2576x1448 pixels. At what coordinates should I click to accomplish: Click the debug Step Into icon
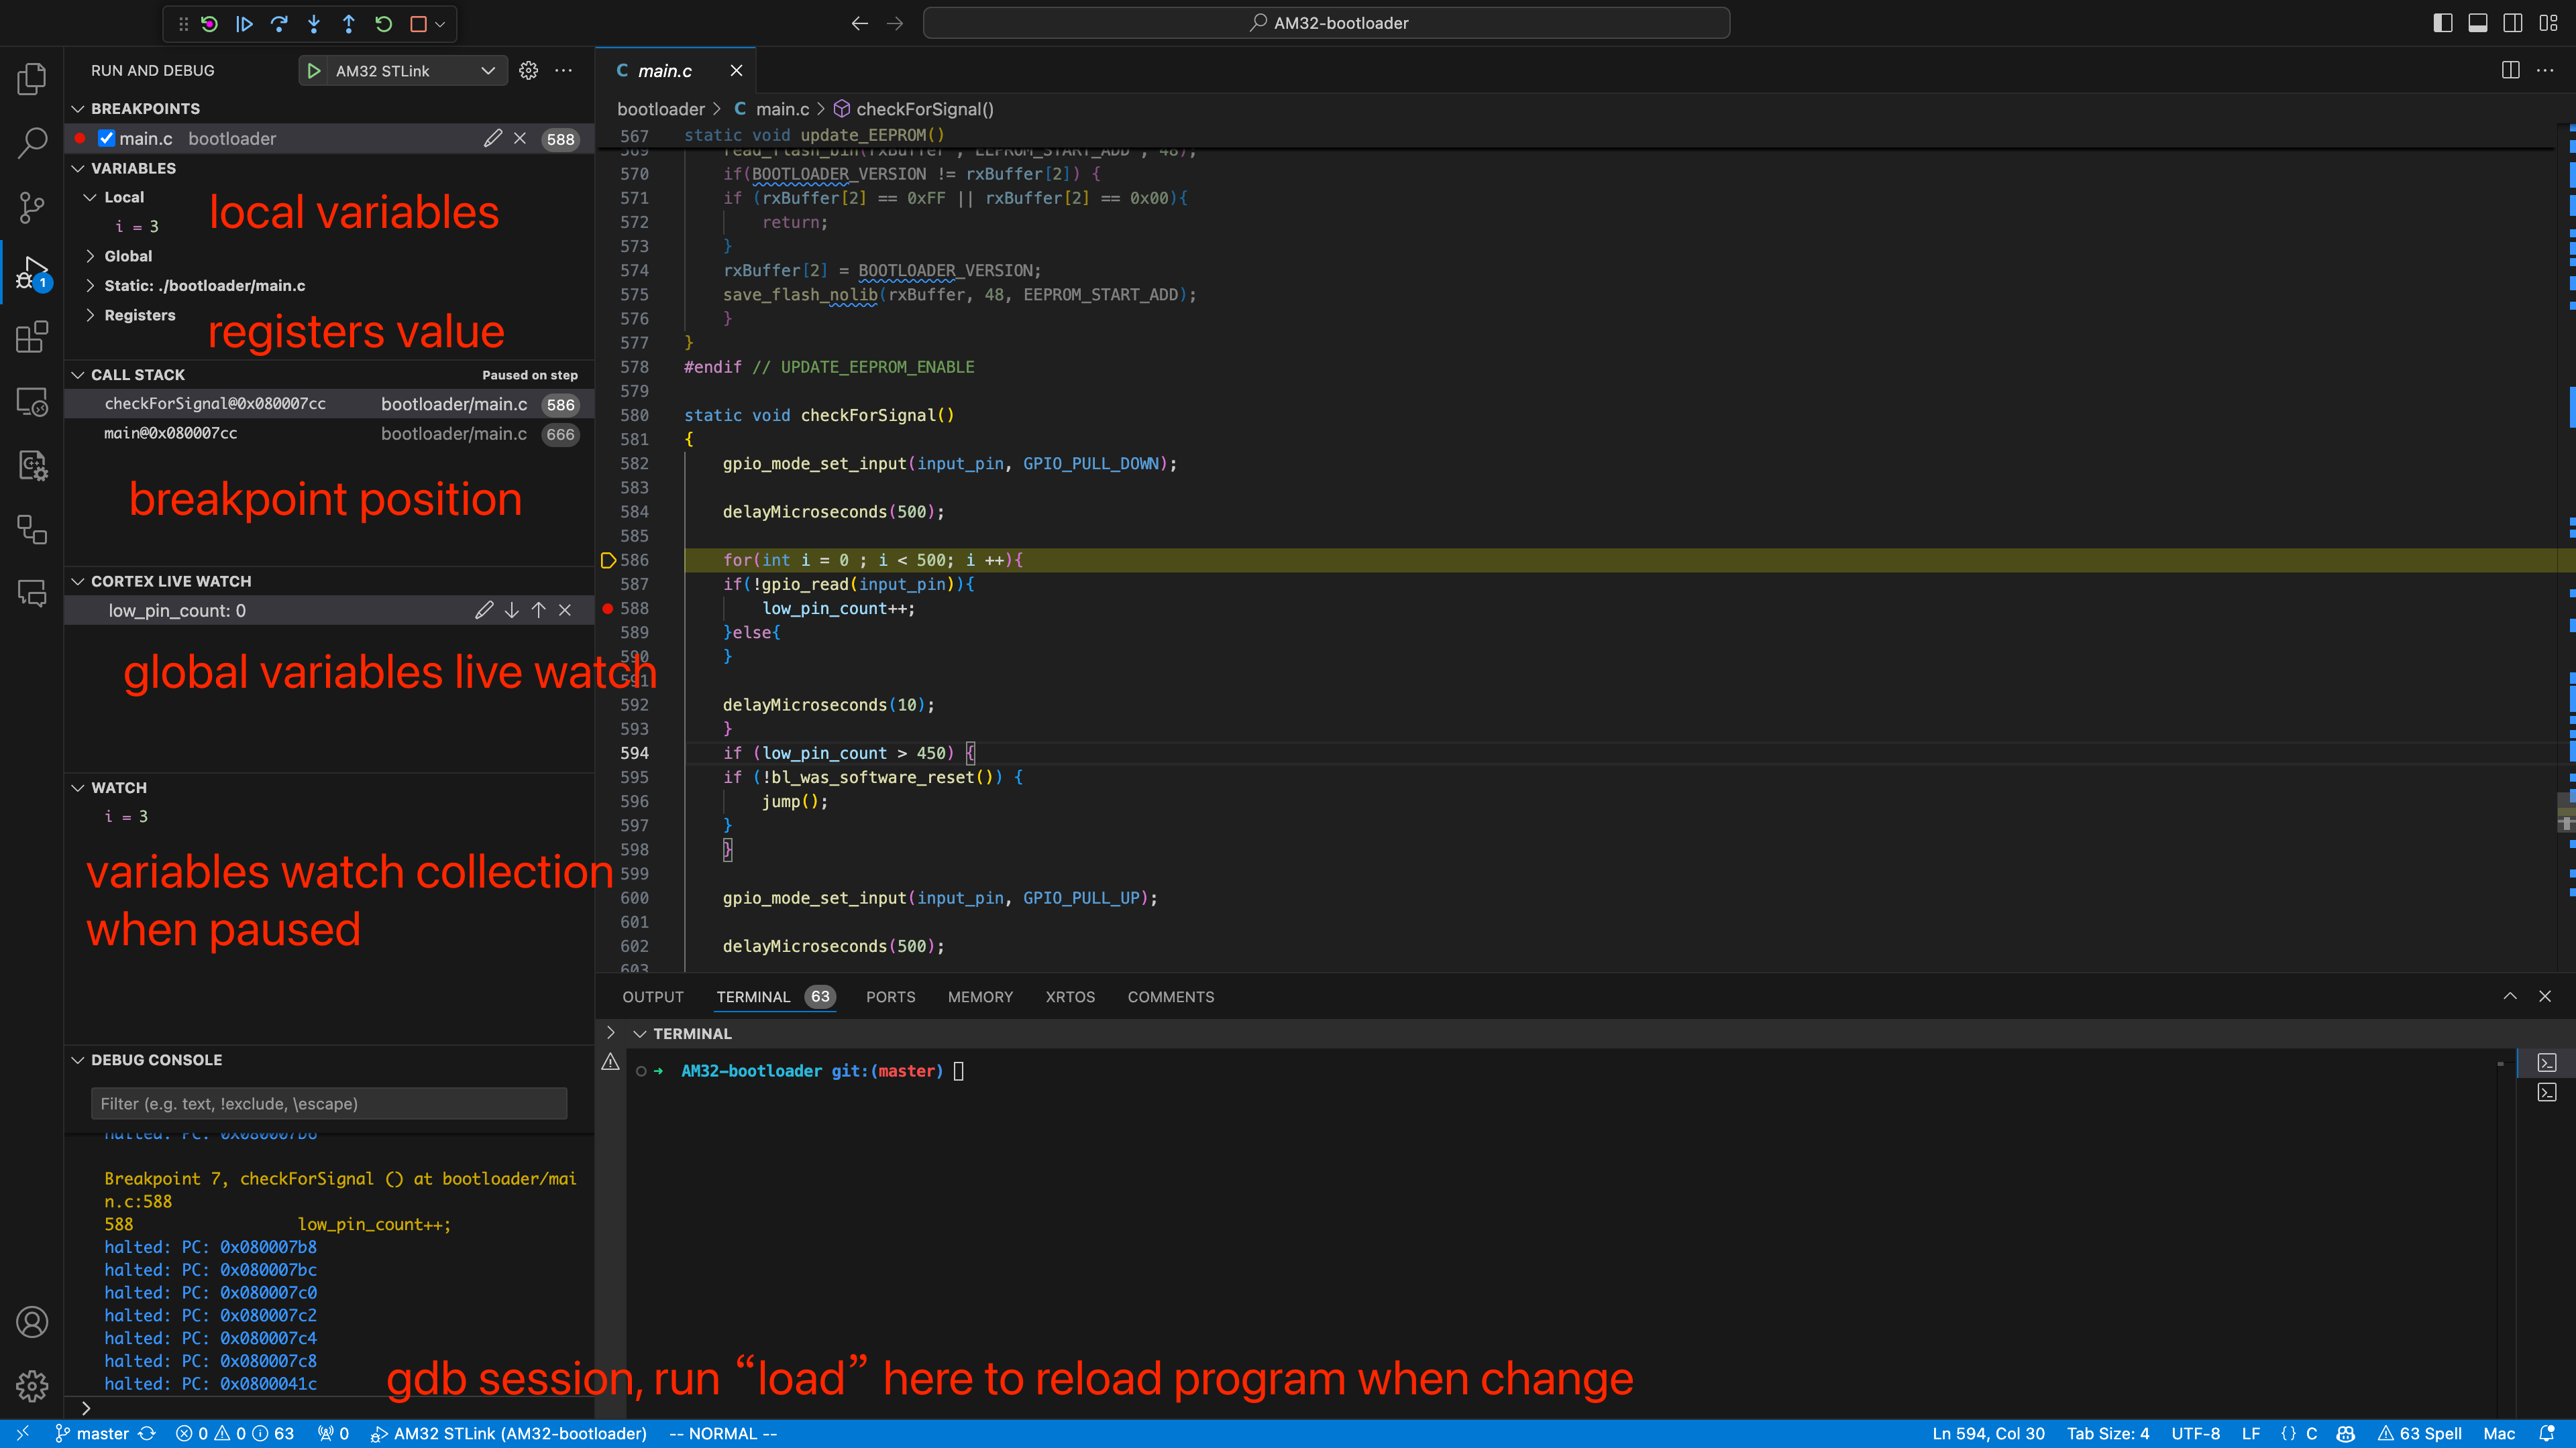tap(314, 24)
